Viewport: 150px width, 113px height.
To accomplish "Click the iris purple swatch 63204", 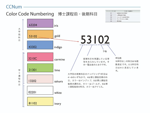I will tap(40, 23).
